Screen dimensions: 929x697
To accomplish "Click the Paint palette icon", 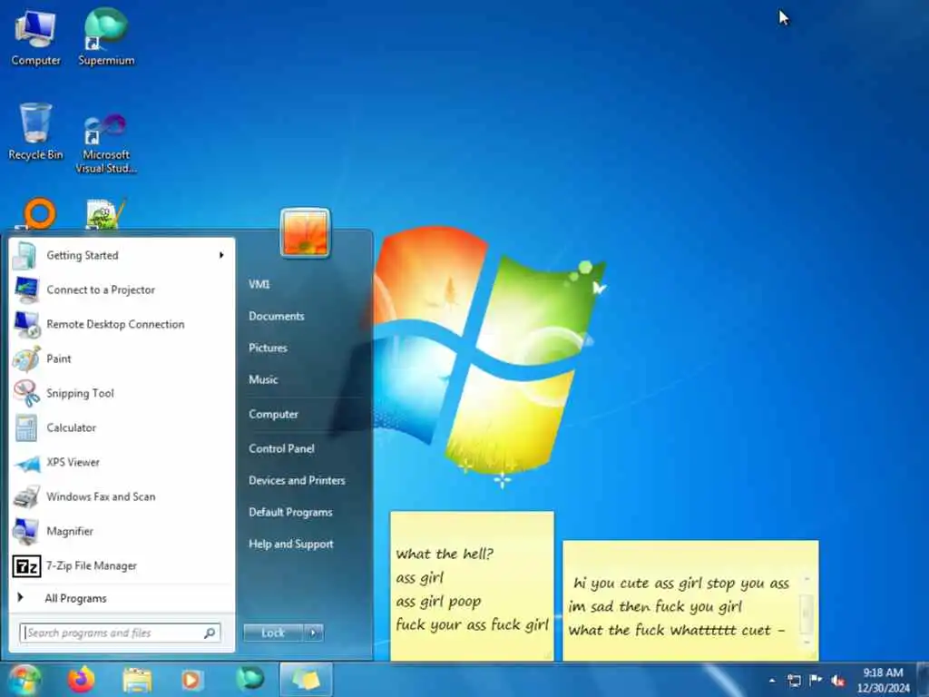I will pos(26,358).
